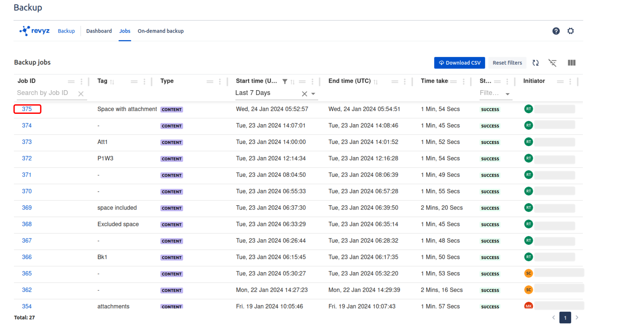The height and width of the screenshot is (336, 620).
Task: Expand the Last 7 Days dropdown
Action: click(x=313, y=94)
